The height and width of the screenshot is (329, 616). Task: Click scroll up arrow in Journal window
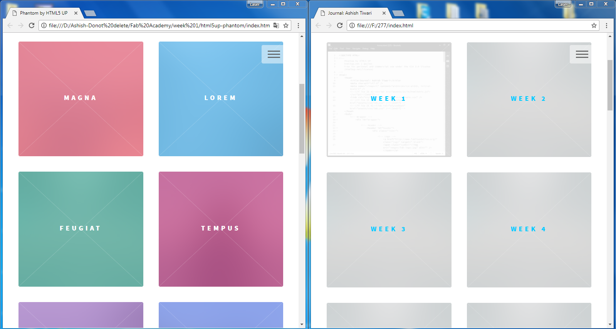coord(610,36)
